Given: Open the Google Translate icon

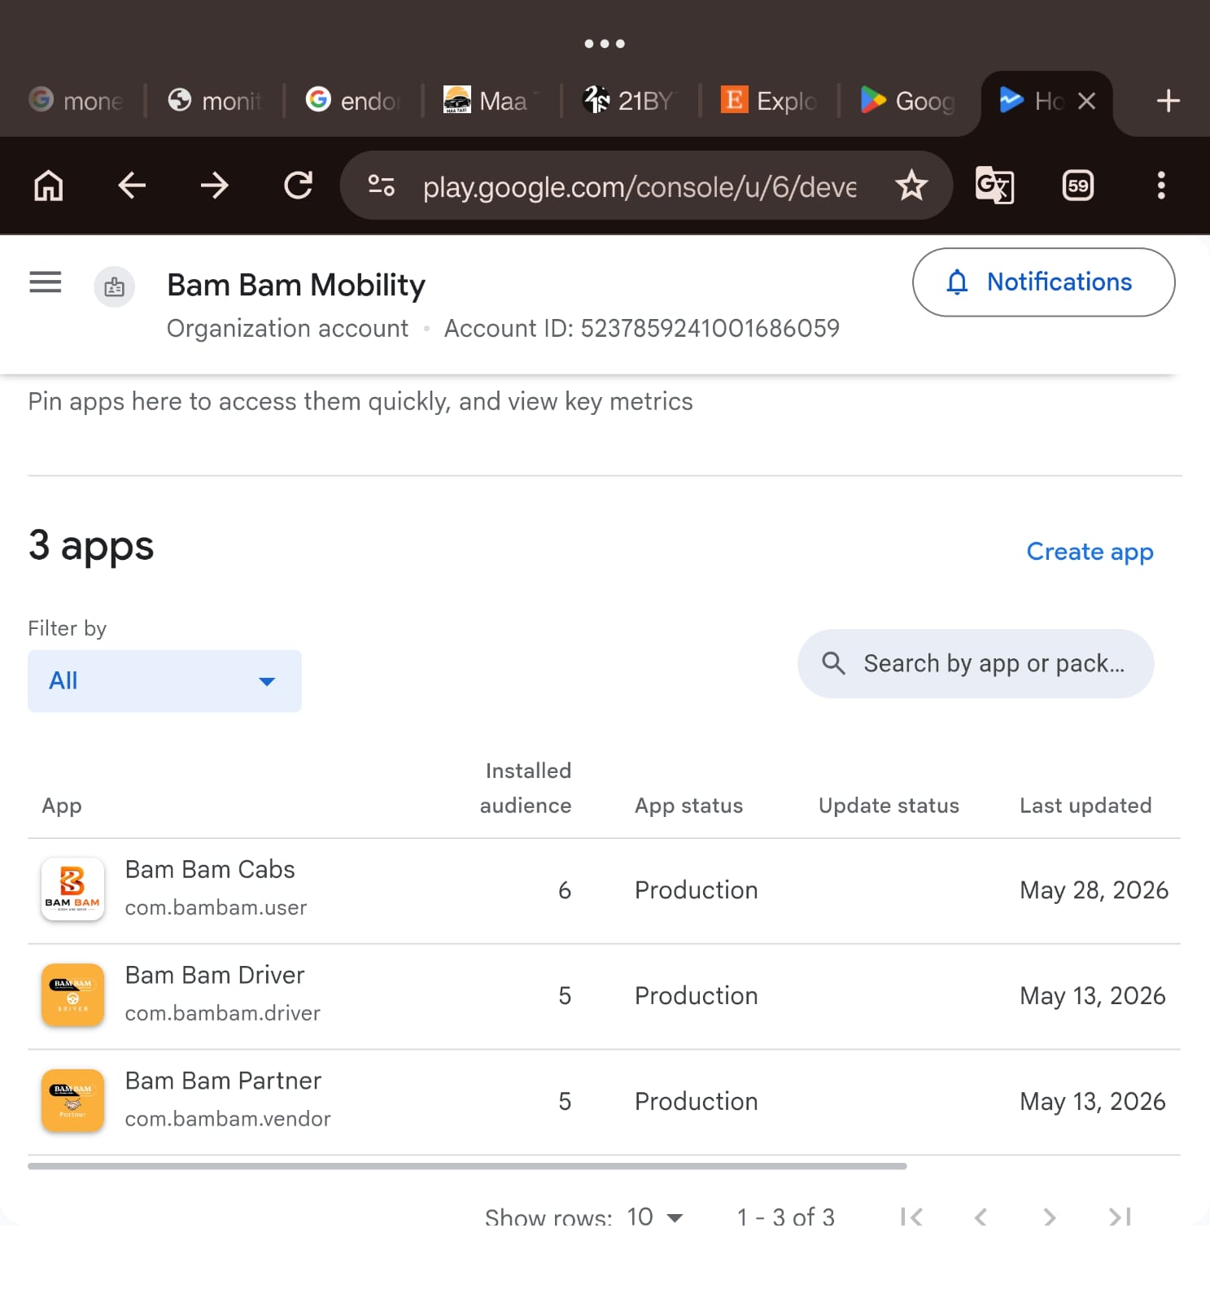Looking at the screenshot, I should pyautogui.click(x=994, y=186).
